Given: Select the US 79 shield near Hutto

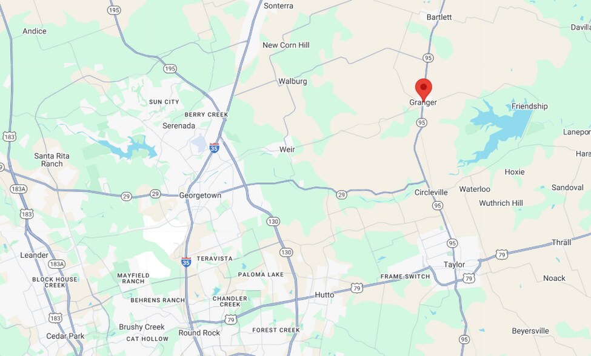Looking at the screenshot, I should [357, 288].
